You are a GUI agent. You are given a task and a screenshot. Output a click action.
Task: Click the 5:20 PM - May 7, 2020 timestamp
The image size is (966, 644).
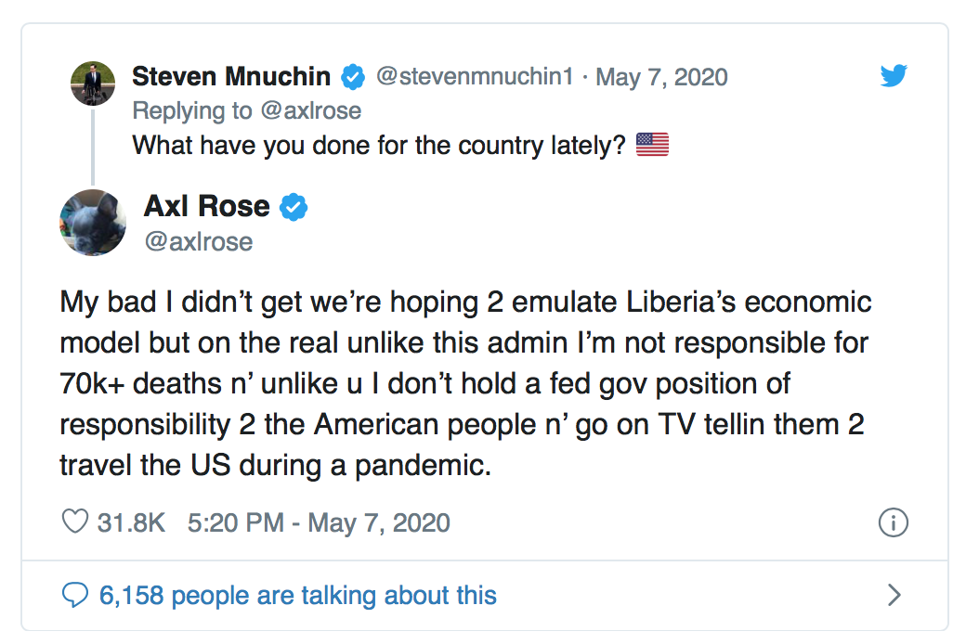(x=319, y=522)
